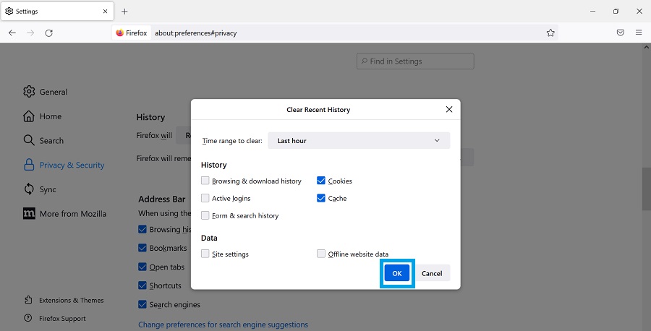Select the Sync settings category
This screenshot has height=331, width=651.
click(x=40, y=189)
